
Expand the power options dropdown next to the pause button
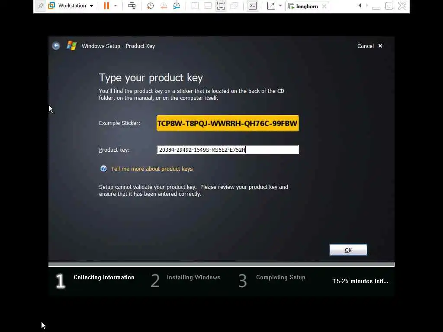(115, 6)
